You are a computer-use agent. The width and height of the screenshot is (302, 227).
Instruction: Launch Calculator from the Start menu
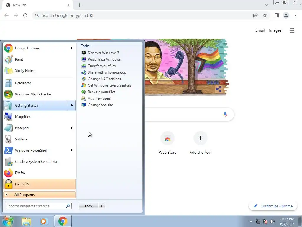(x=40, y=83)
